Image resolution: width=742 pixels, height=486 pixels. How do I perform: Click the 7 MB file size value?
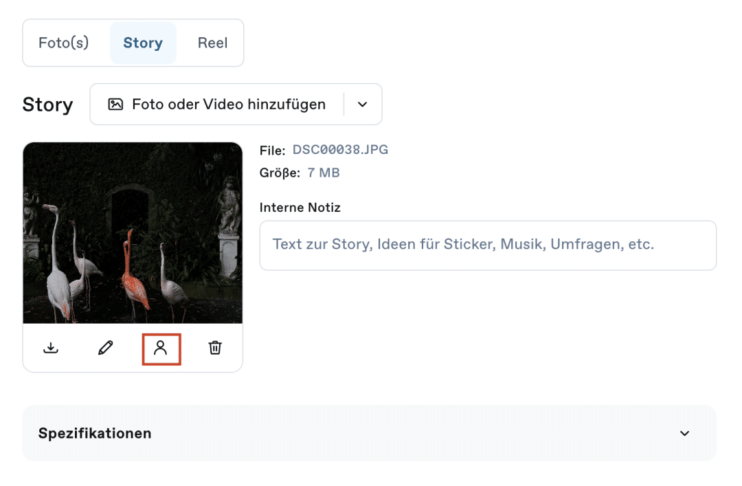click(324, 173)
